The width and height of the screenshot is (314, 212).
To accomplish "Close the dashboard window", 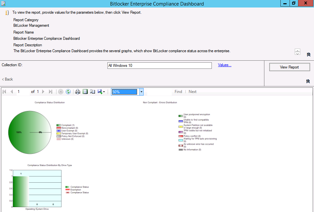I will pos(306,3).
